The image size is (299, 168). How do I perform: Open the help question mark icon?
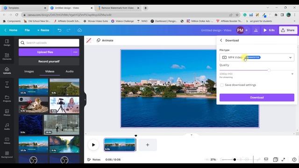[294, 160]
